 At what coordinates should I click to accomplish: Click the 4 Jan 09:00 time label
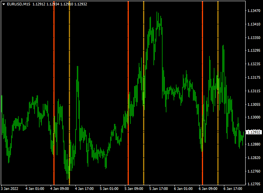[x=60, y=189]
